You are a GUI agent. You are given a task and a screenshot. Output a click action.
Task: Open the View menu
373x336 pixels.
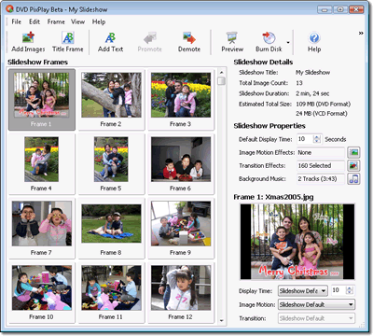tap(77, 21)
